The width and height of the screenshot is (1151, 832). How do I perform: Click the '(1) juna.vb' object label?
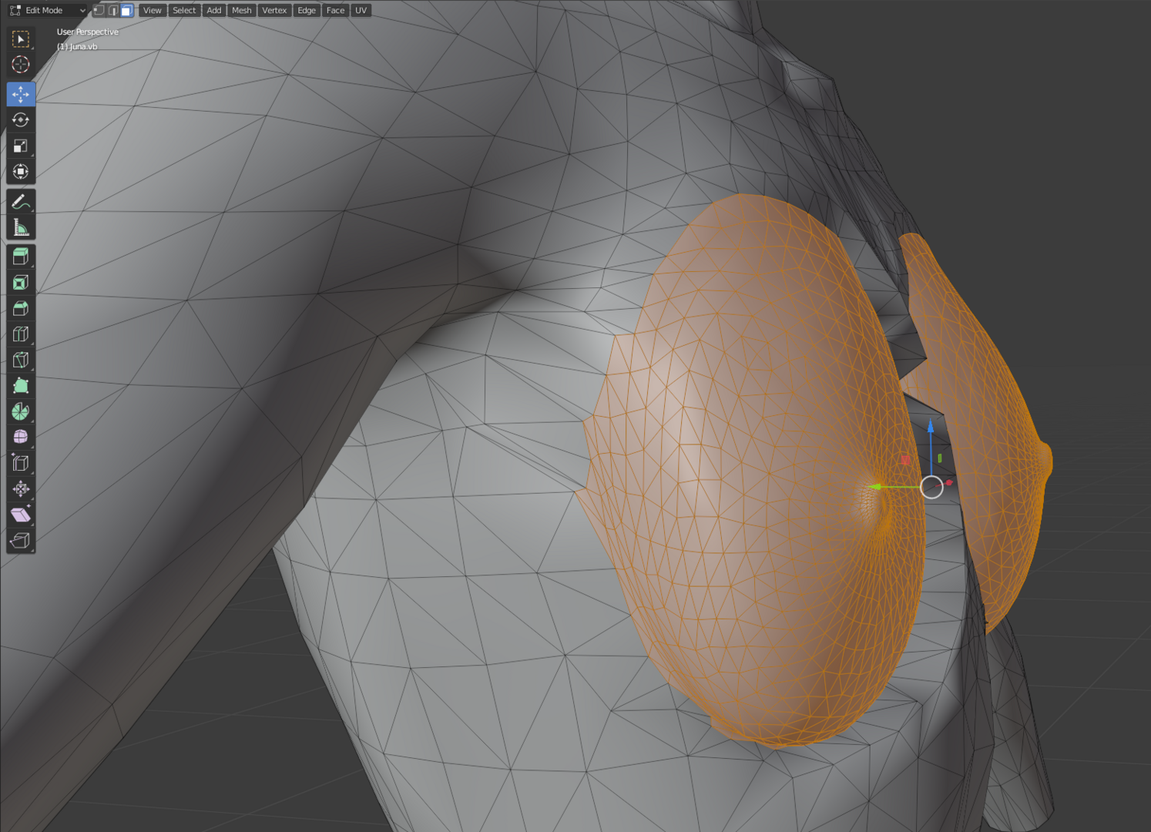(x=77, y=47)
